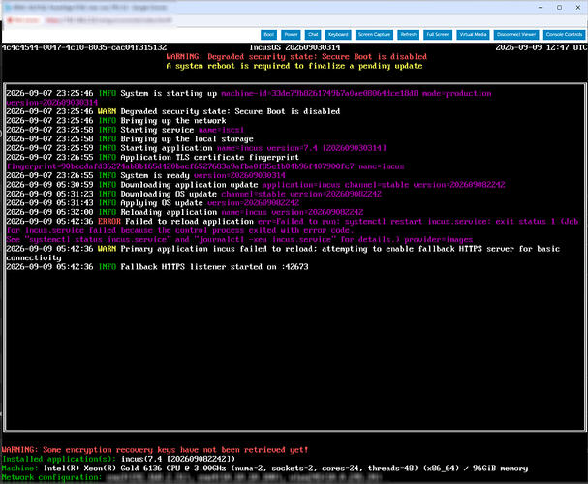Click the Screen Capture button
Viewport: 588px width, 484px height.
click(374, 35)
